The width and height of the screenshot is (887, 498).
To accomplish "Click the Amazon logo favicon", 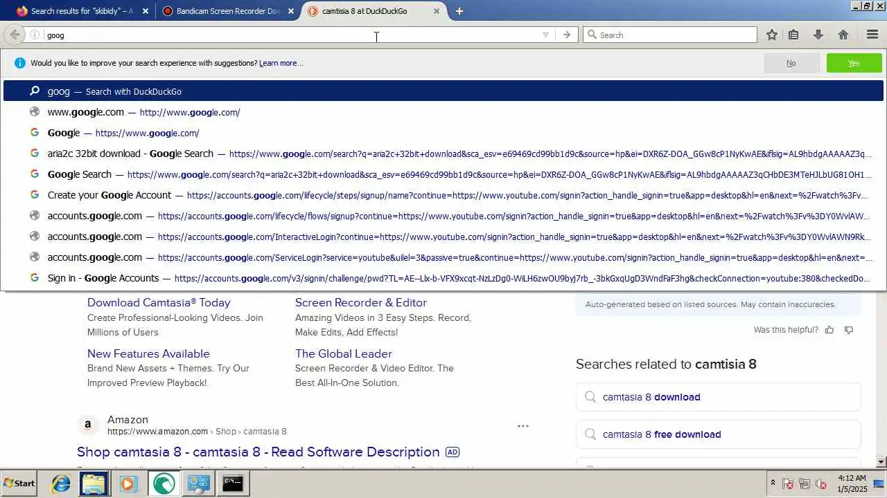I will click(87, 425).
